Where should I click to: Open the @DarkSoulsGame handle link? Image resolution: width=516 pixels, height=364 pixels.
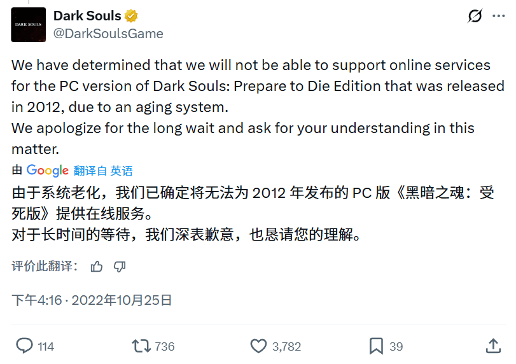[x=108, y=34]
